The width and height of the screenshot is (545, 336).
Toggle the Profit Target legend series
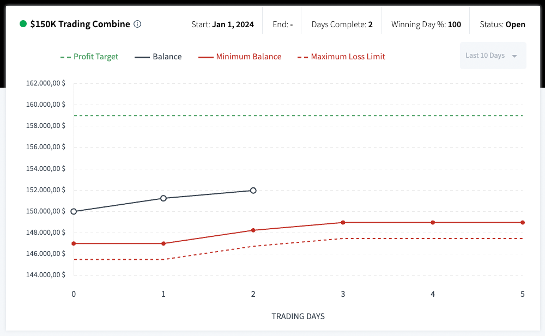click(x=89, y=57)
